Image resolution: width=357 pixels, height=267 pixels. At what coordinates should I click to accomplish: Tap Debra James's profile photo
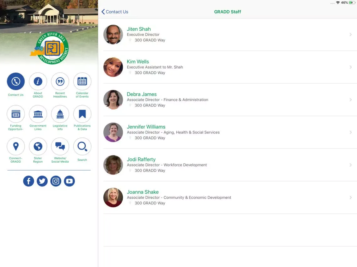point(113,100)
